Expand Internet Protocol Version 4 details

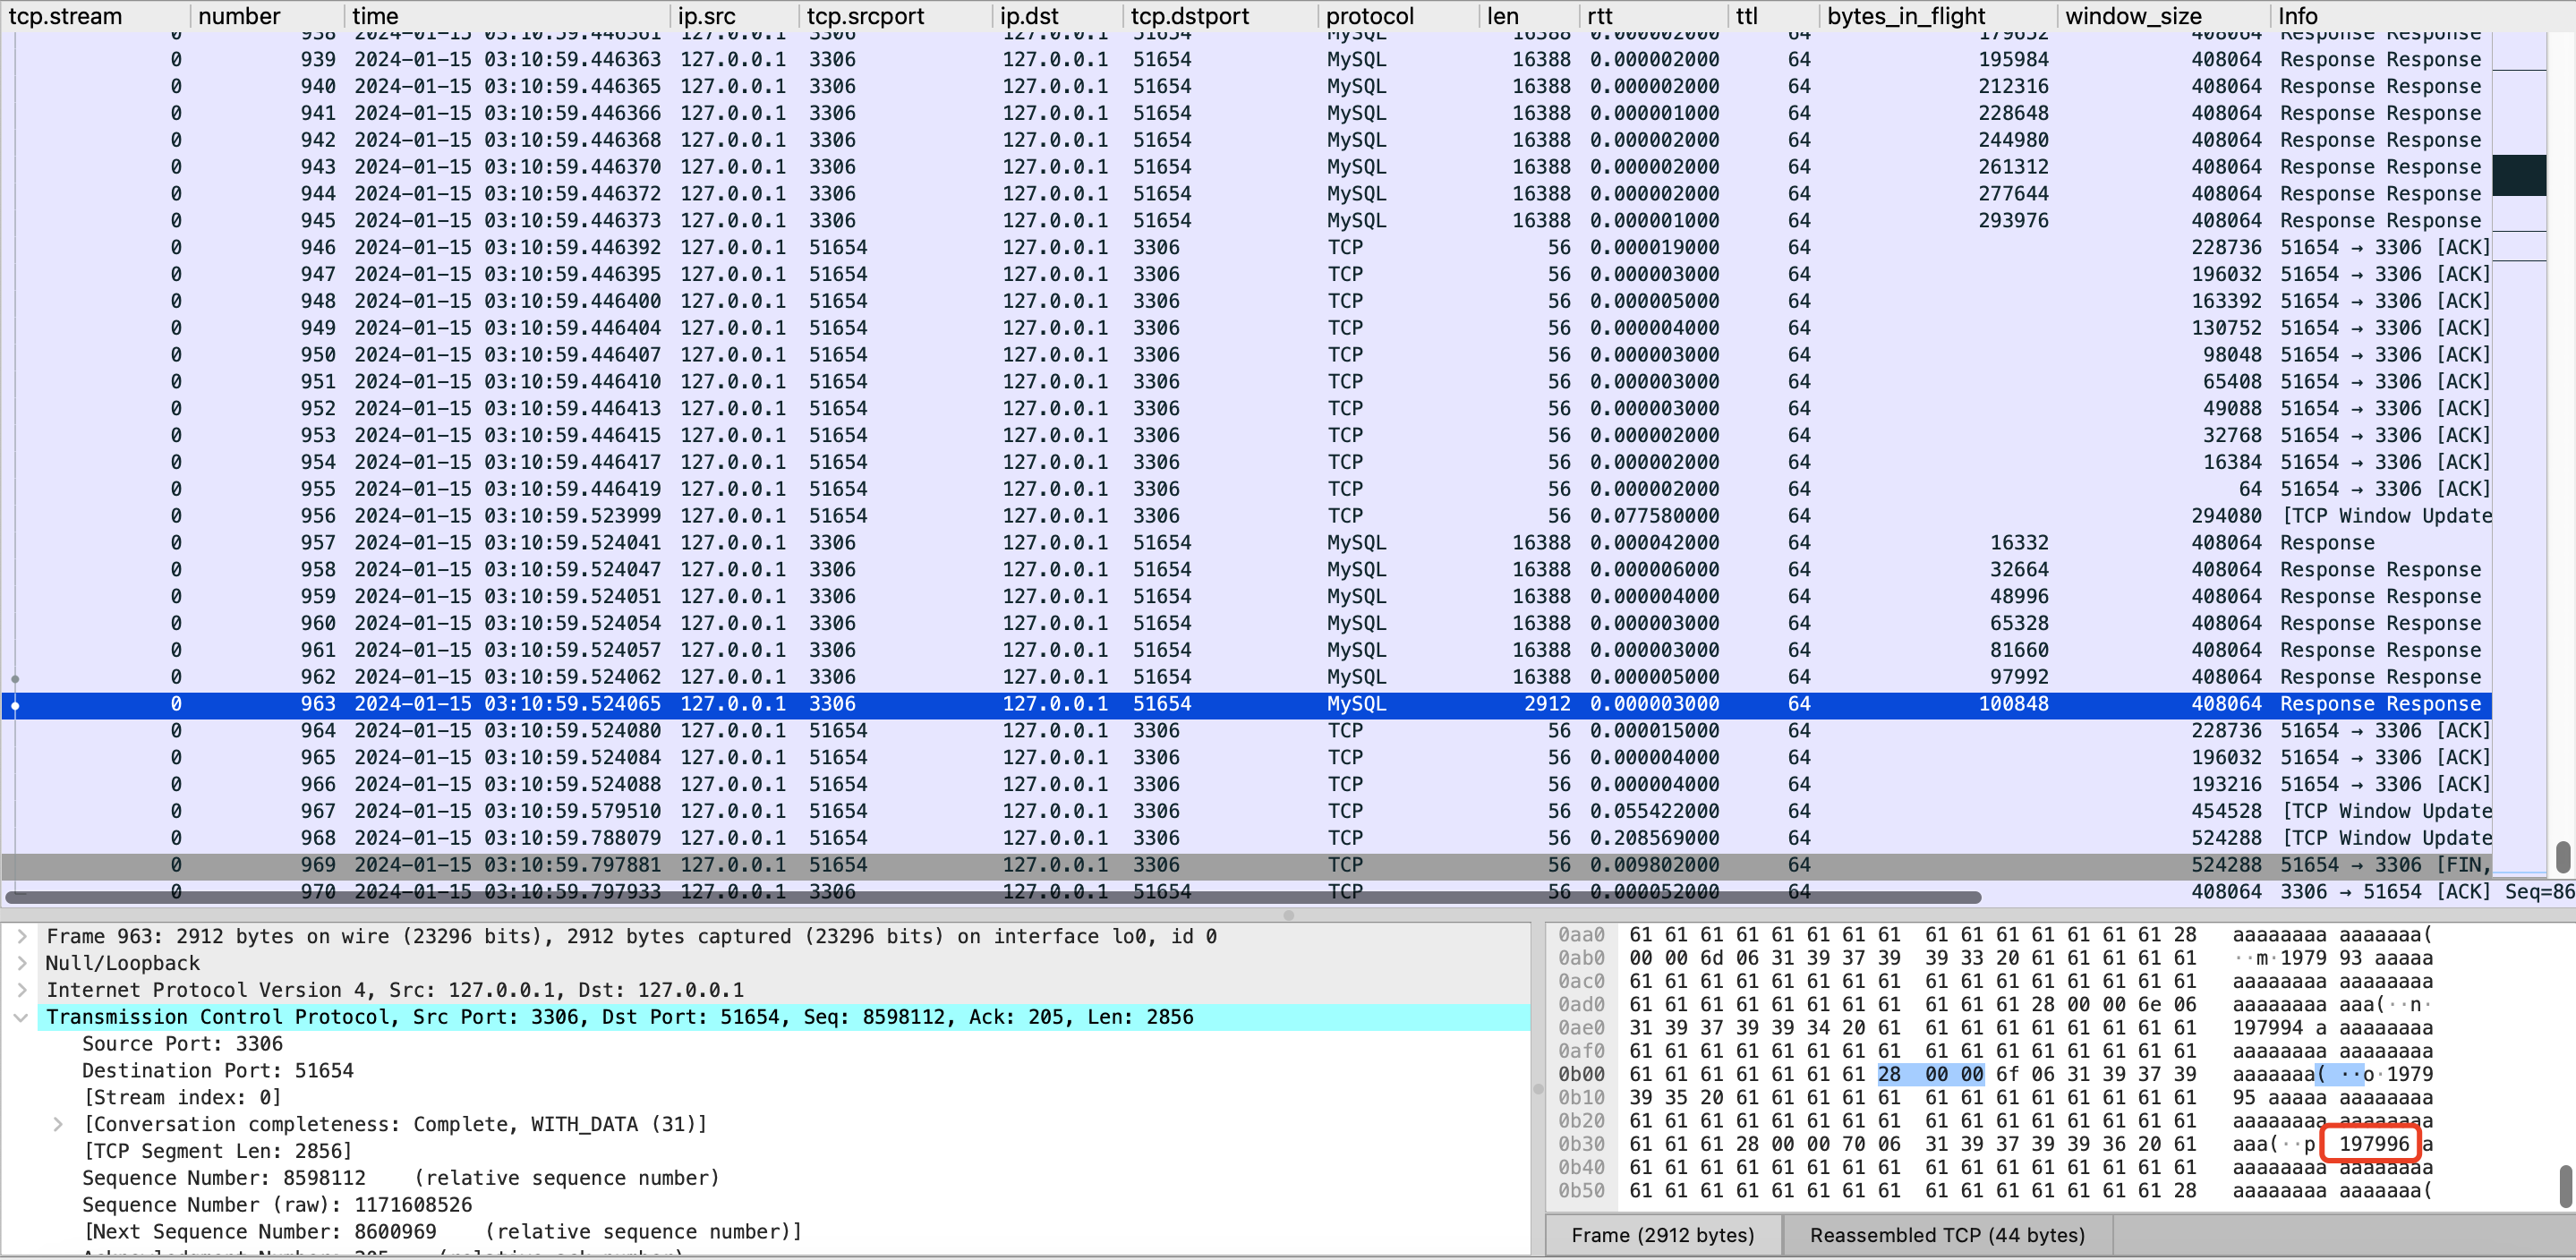click(x=22, y=991)
